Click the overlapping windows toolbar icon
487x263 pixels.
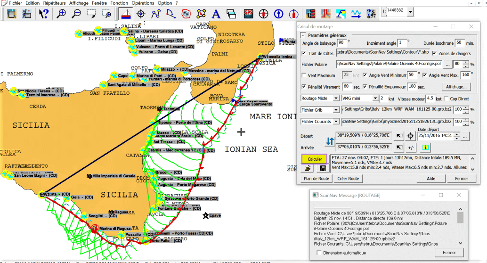[231, 14]
